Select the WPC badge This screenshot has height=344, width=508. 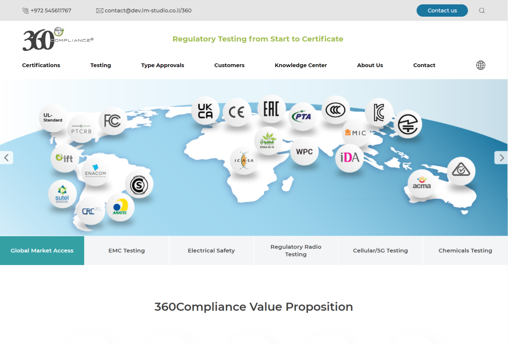304,151
